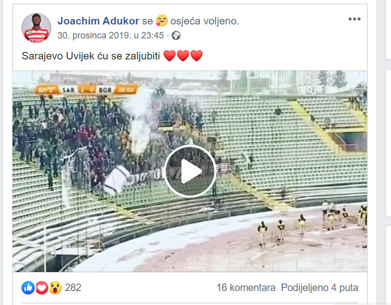
Task: Click the SAR 2-0 BOR scoreboard overlay
Action: [86, 90]
